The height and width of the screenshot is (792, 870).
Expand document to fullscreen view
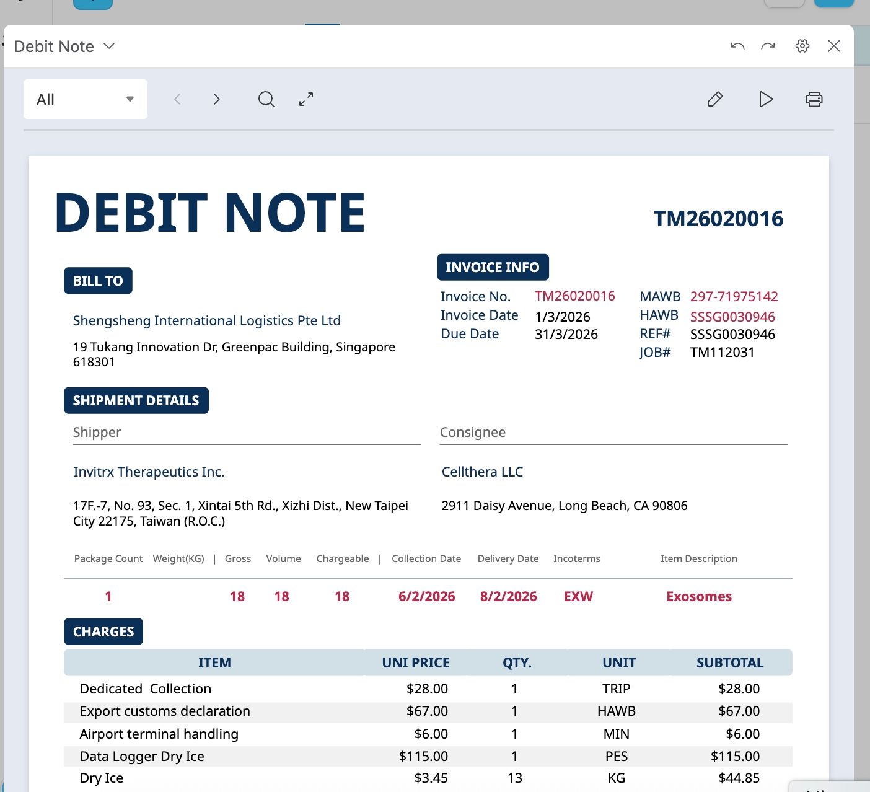(x=306, y=99)
